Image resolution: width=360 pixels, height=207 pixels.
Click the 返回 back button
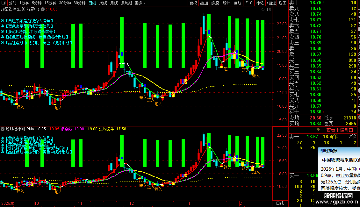[x=282, y=3]
